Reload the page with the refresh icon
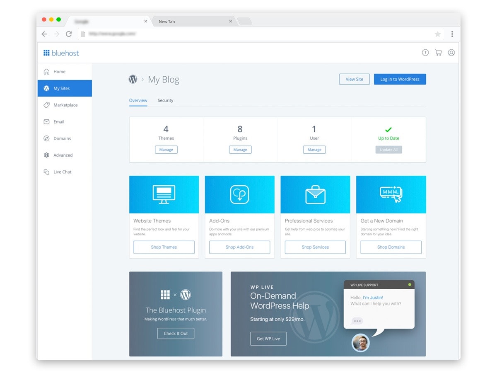 point(69,34)
